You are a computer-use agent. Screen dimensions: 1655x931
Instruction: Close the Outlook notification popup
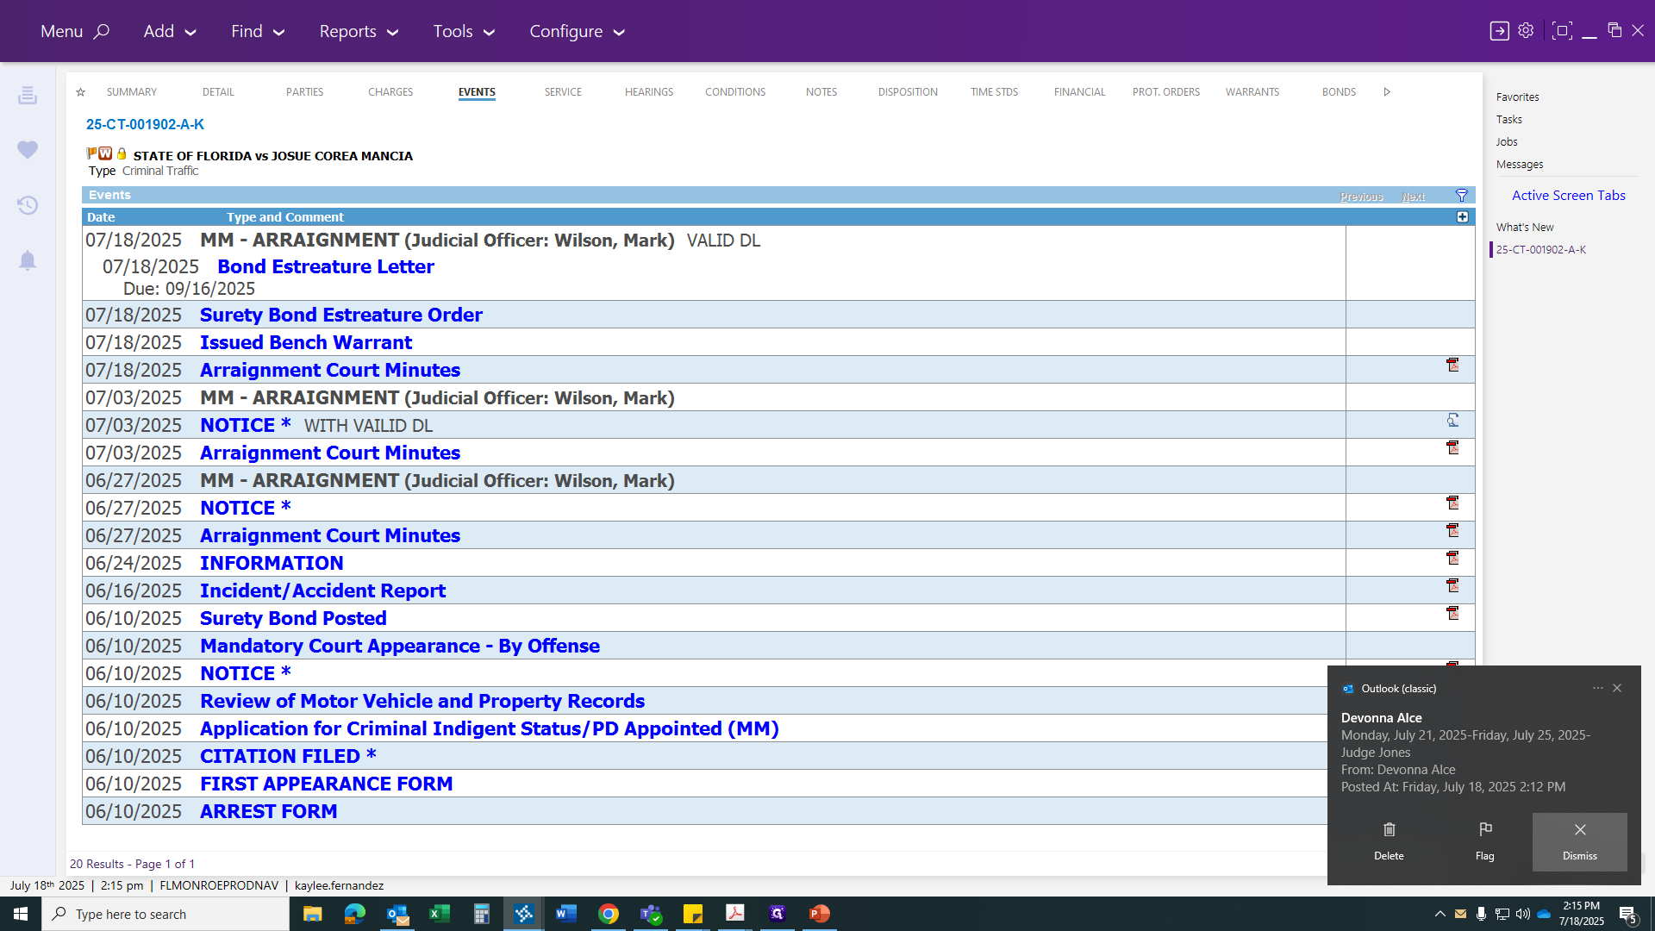[x=1617, y=688]
